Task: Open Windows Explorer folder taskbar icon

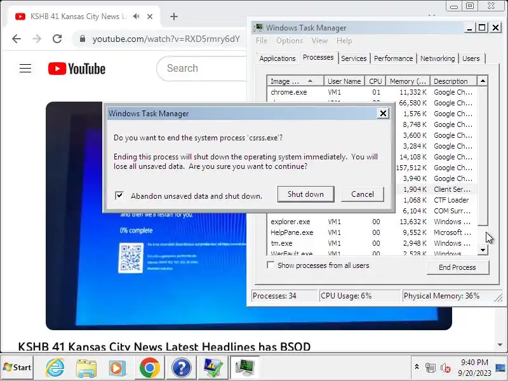Action: 86,368
